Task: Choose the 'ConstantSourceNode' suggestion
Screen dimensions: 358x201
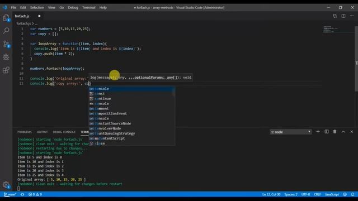Action: 132,123
